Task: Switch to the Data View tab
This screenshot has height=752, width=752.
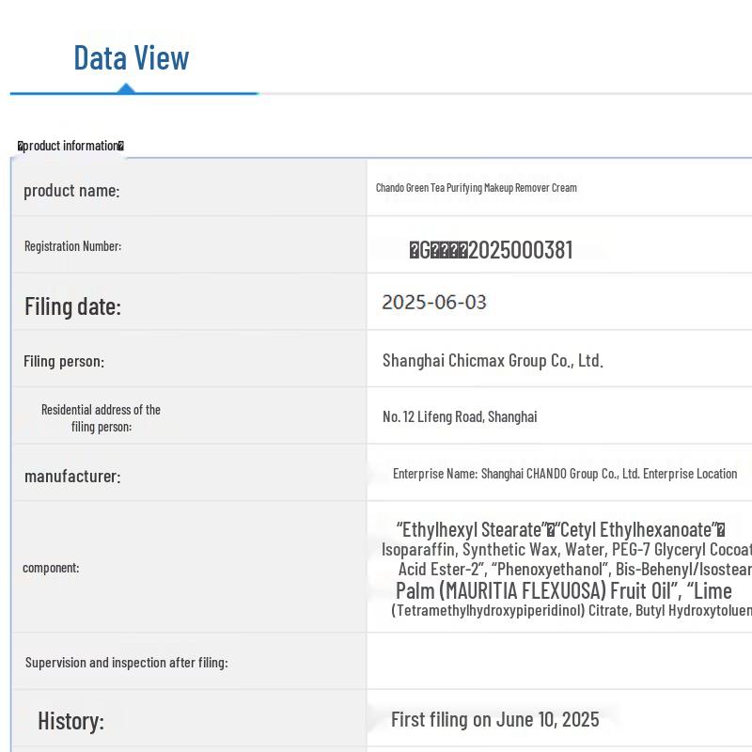Action: click(132, 57)
